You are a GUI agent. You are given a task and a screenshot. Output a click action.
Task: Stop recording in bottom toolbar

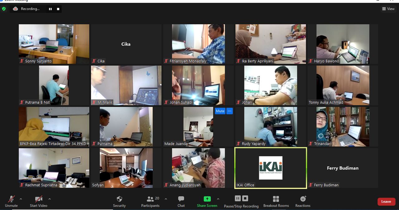pyautogui.click(x=245, y=198)
